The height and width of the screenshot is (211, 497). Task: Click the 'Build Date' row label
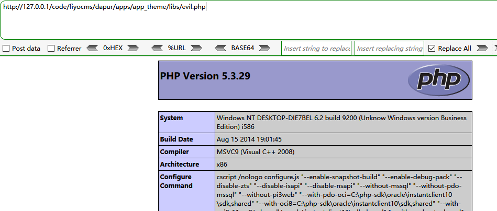click(176, 139)
